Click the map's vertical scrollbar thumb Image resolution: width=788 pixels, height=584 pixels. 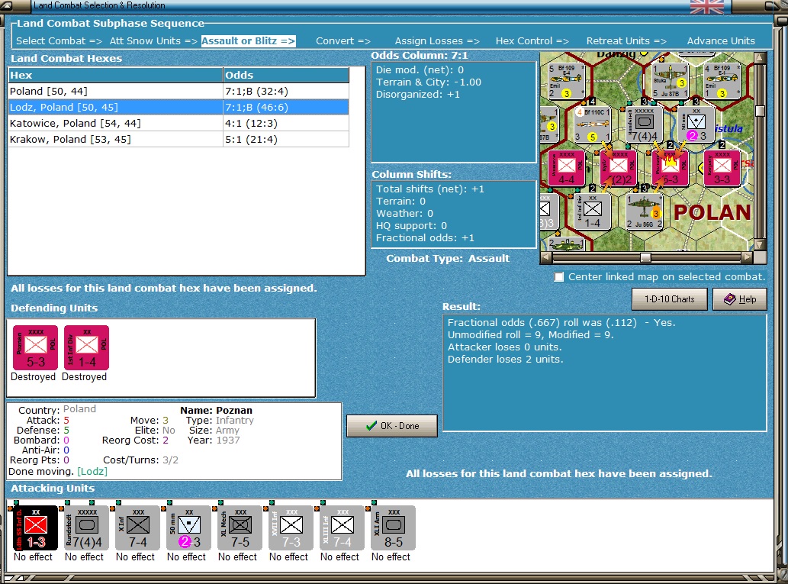tap(760, 111)
